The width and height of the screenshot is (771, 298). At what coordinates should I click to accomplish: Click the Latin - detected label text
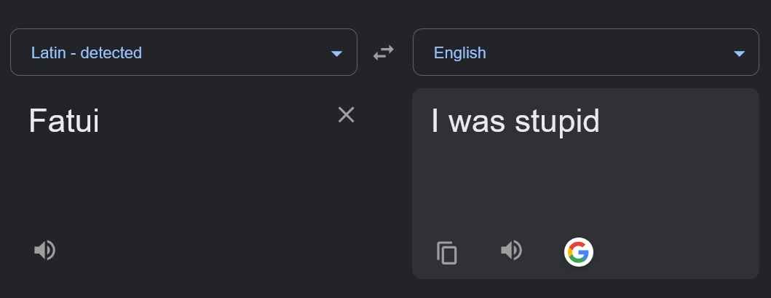tap(87, 52)
